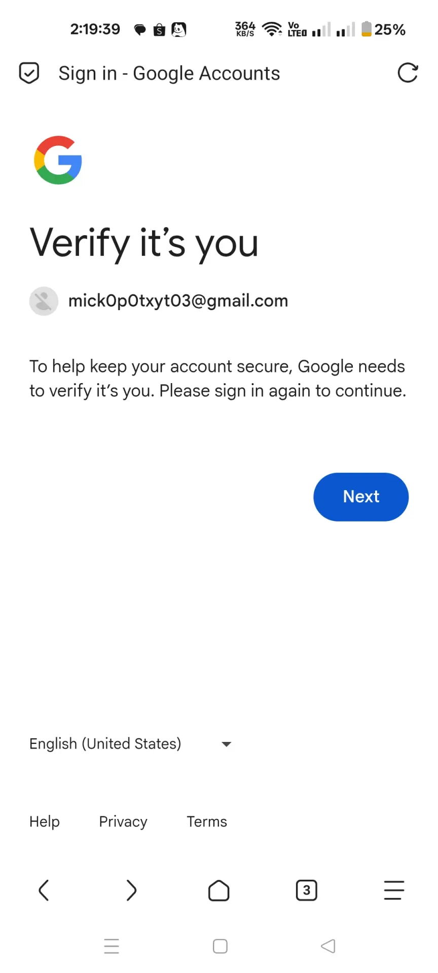Image resolution: width=438 pixels, height=973 pixels.
Task: Tap the account avatar beside the email
Action: 44,301
